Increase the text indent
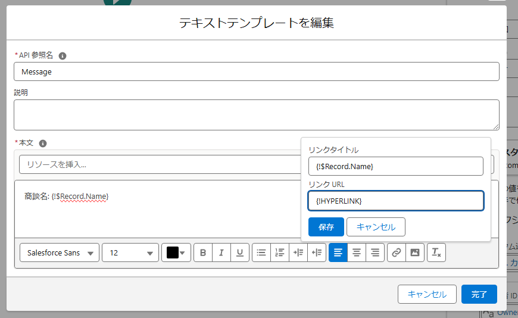Screen dimensions: 518x318 click(x=298, y=252)
